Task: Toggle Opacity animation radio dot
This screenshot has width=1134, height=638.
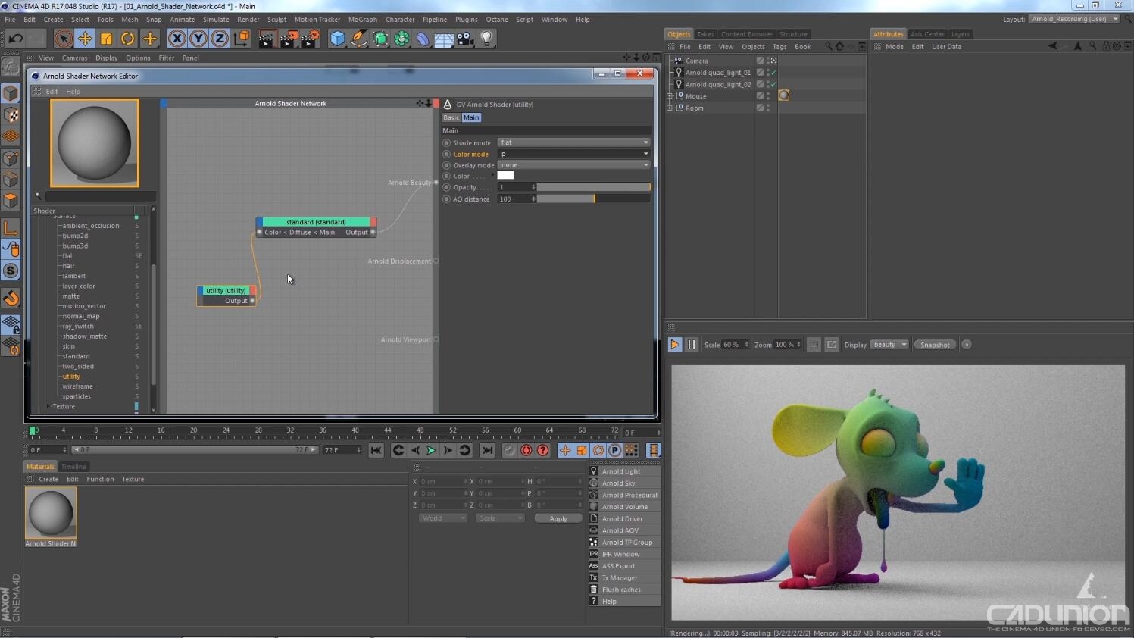Action: pos(446,187)
